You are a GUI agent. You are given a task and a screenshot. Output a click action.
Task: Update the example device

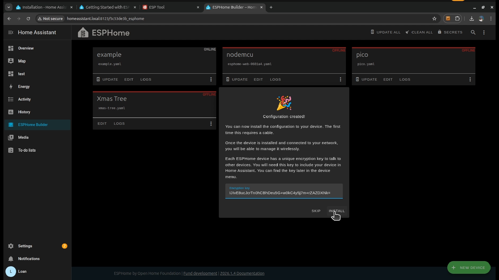(x=107, y=79)
